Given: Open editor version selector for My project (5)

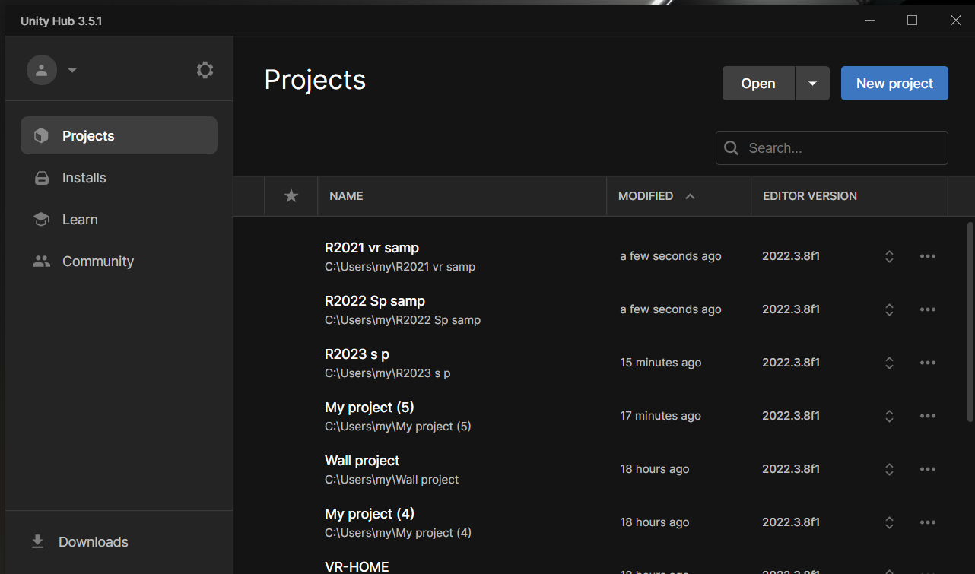Looking at the screenshot, I should (x=889, y=416).
